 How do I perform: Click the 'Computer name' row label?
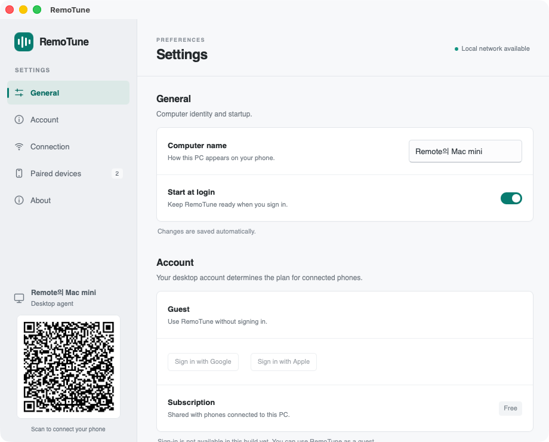(197, 146)
